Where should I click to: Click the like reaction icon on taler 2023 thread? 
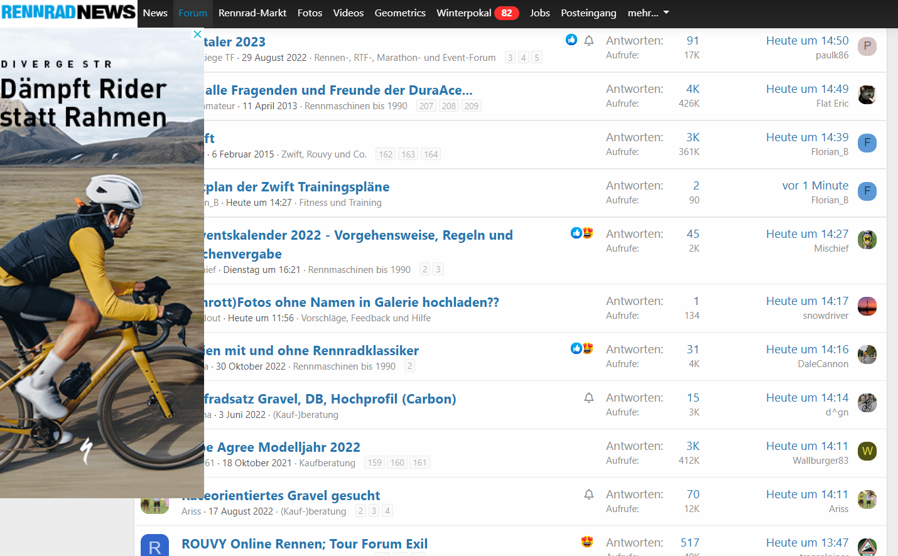[571, 40]
